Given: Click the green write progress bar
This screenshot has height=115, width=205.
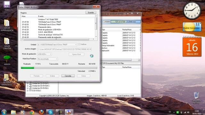Looking at the screenshot, I should coord(59,68).
